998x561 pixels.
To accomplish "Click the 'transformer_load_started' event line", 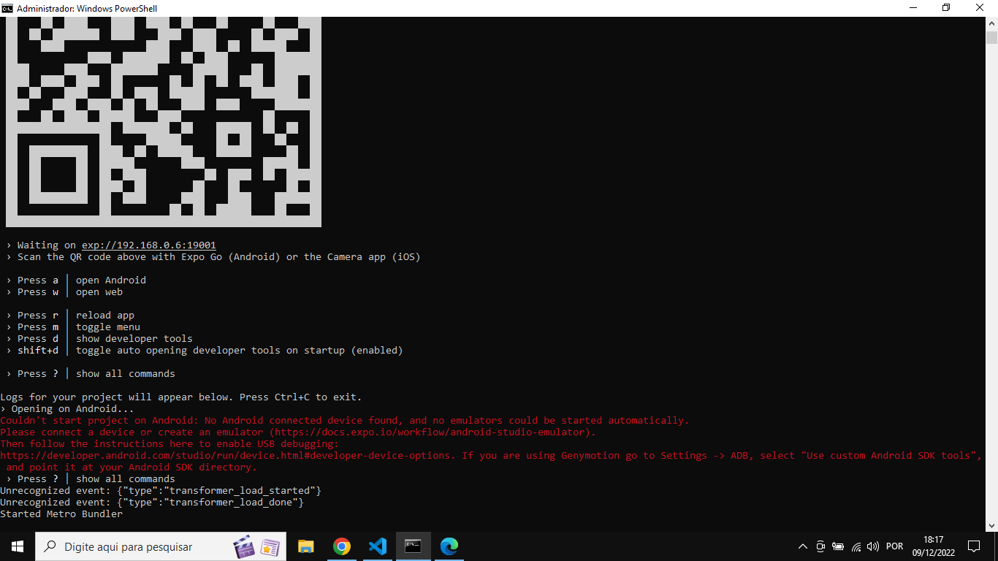I will click(161, 491).
